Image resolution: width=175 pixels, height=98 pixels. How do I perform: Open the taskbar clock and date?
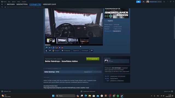coord(168,96)
